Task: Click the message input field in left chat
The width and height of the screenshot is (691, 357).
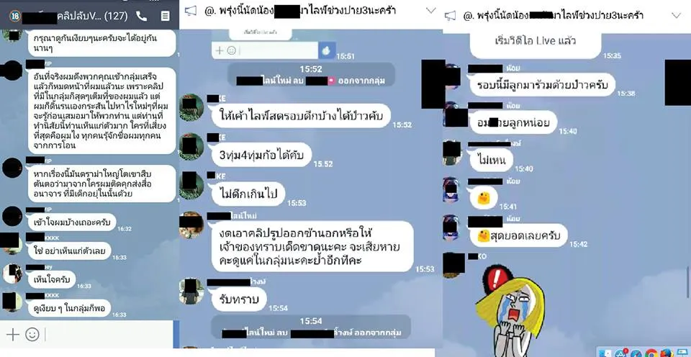Action: coord(109,335)
